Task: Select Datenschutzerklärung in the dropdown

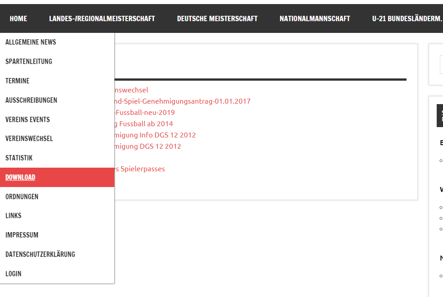Action: (40, 255)
